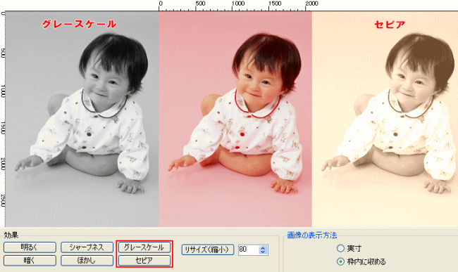This screenshot has height=272, width=458.
Task: Apply the シャープネス effect
Action: pos(87,247)
